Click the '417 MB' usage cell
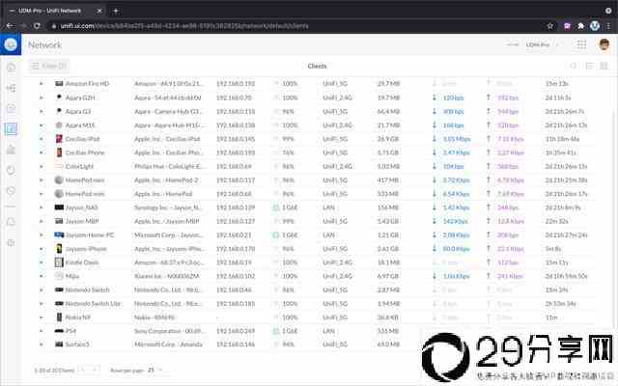Viewport: 618px width, 386px height. tap(388, 180)
